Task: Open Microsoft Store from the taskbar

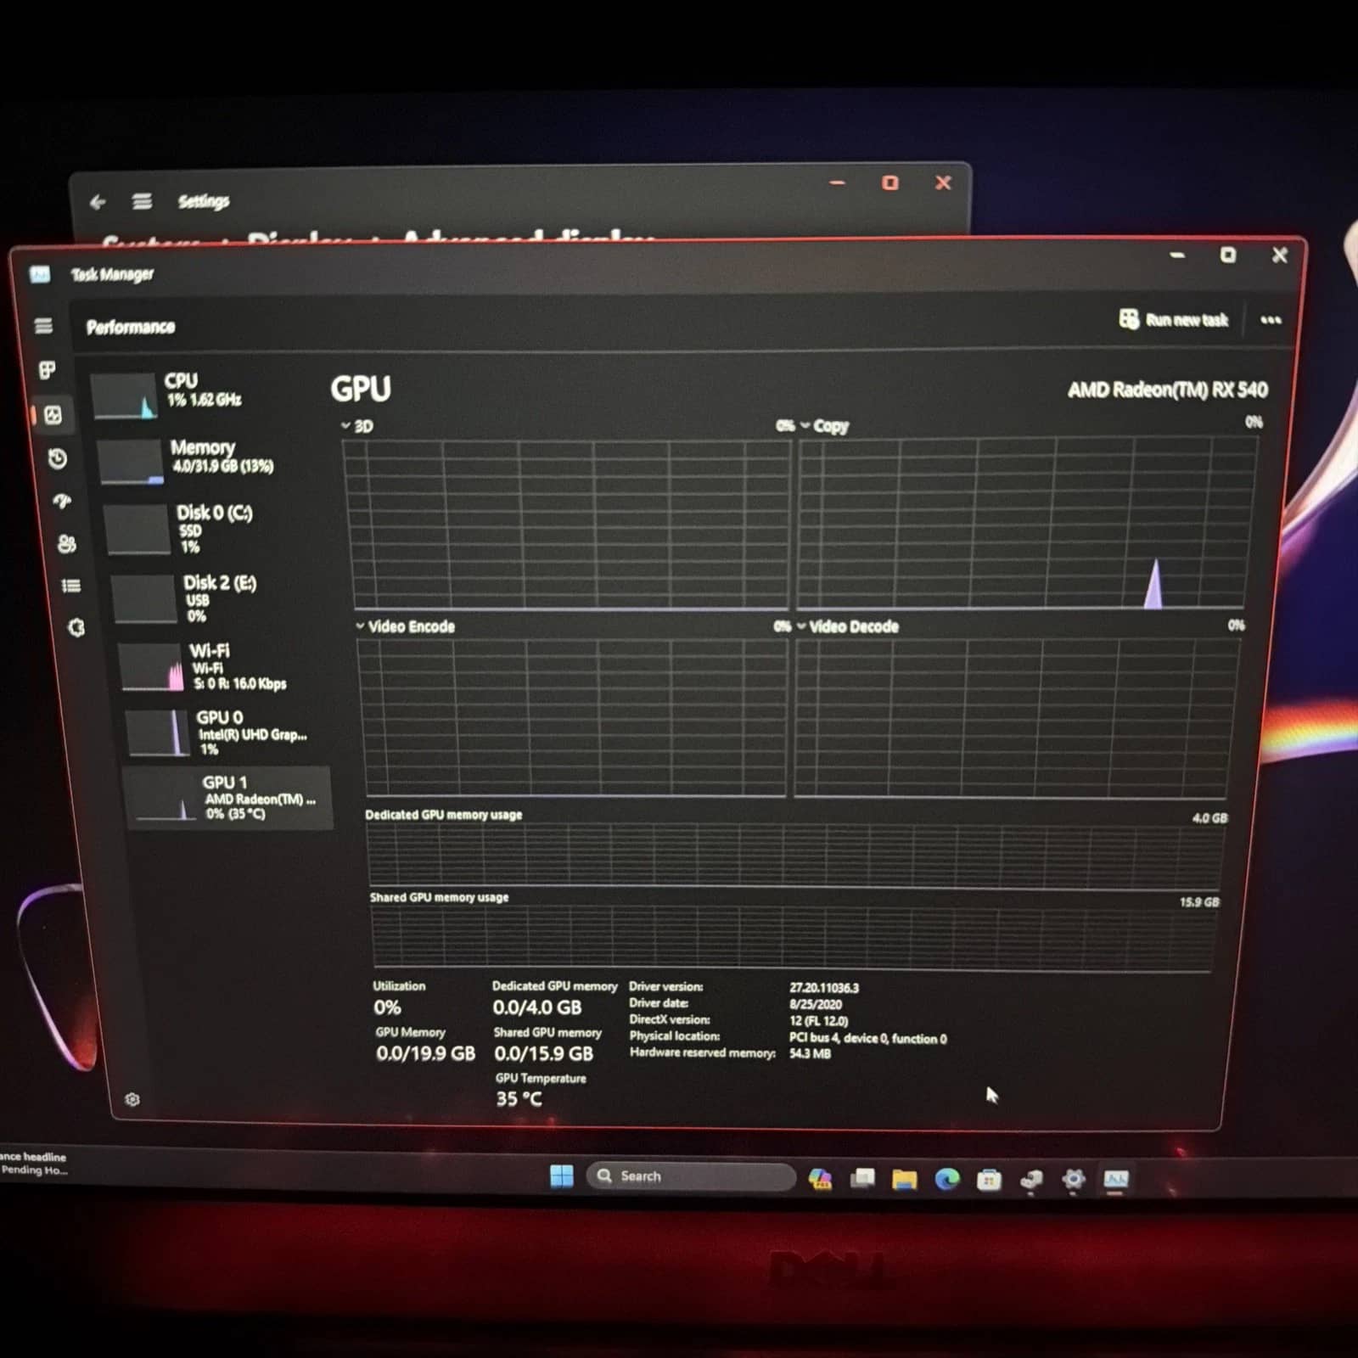Action: pos(989,1180)
